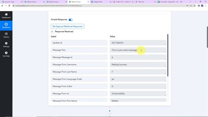This screenshot has width=208, height=117.
Task: Click the value 5146164056
Action: point(138,94)
